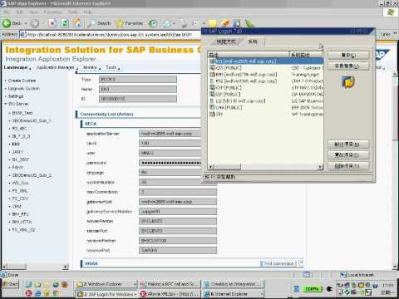Click left tree panel horizontal scrollbar
This screenshot has width=399, height=299.
coord(35,267)
